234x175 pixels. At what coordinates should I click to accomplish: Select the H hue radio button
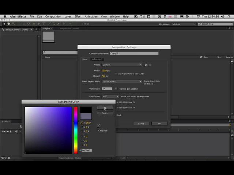[82, 123]
